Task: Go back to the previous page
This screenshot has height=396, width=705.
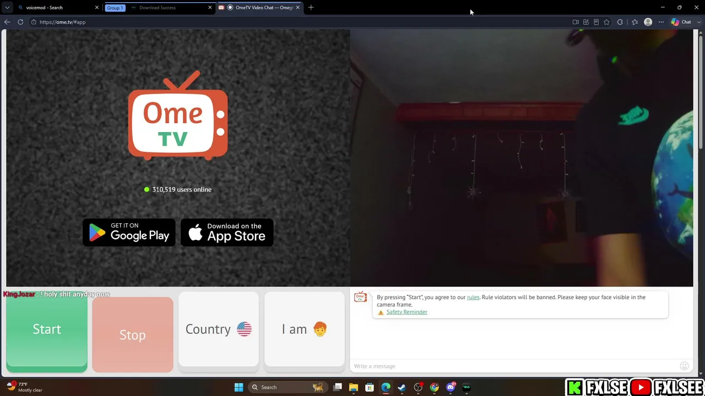Action: 7,22
